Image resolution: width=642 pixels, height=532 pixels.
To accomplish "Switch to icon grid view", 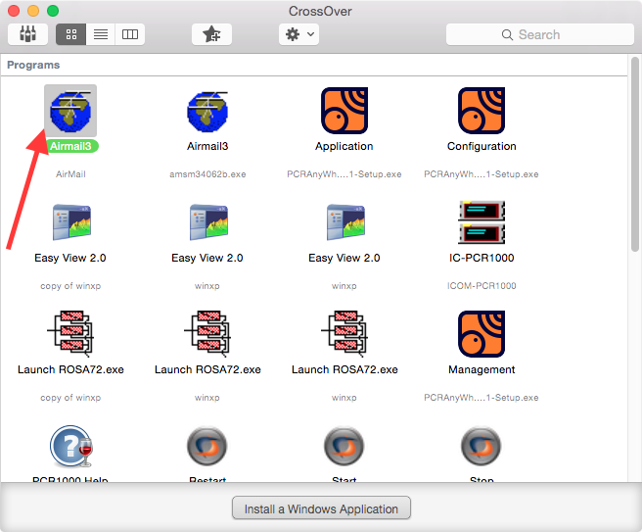I will [x=71, y=34].
